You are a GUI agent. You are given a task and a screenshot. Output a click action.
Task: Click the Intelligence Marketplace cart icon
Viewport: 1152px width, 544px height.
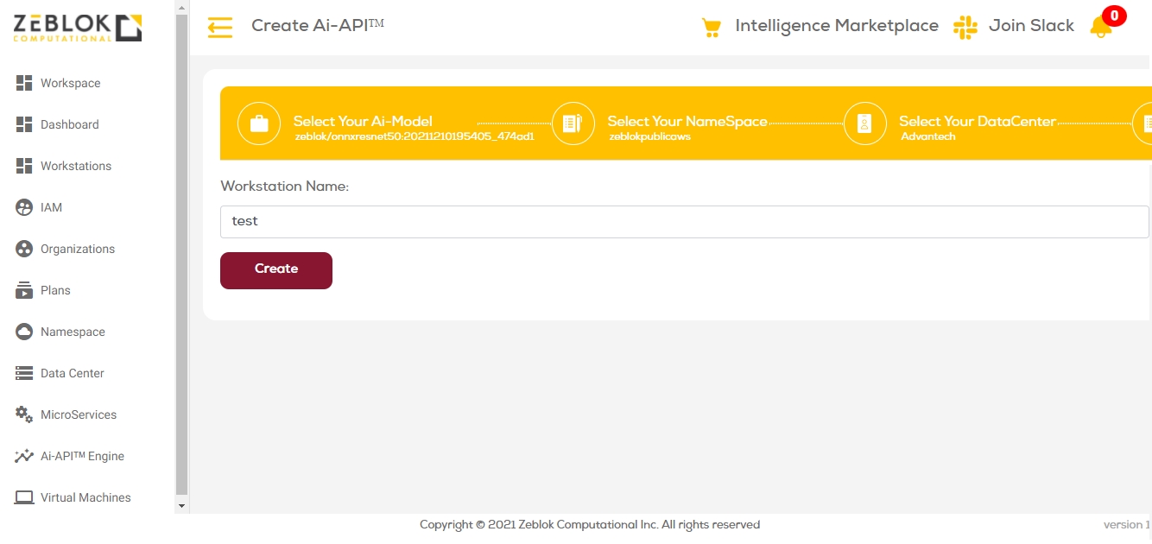(x=711, y=28)
